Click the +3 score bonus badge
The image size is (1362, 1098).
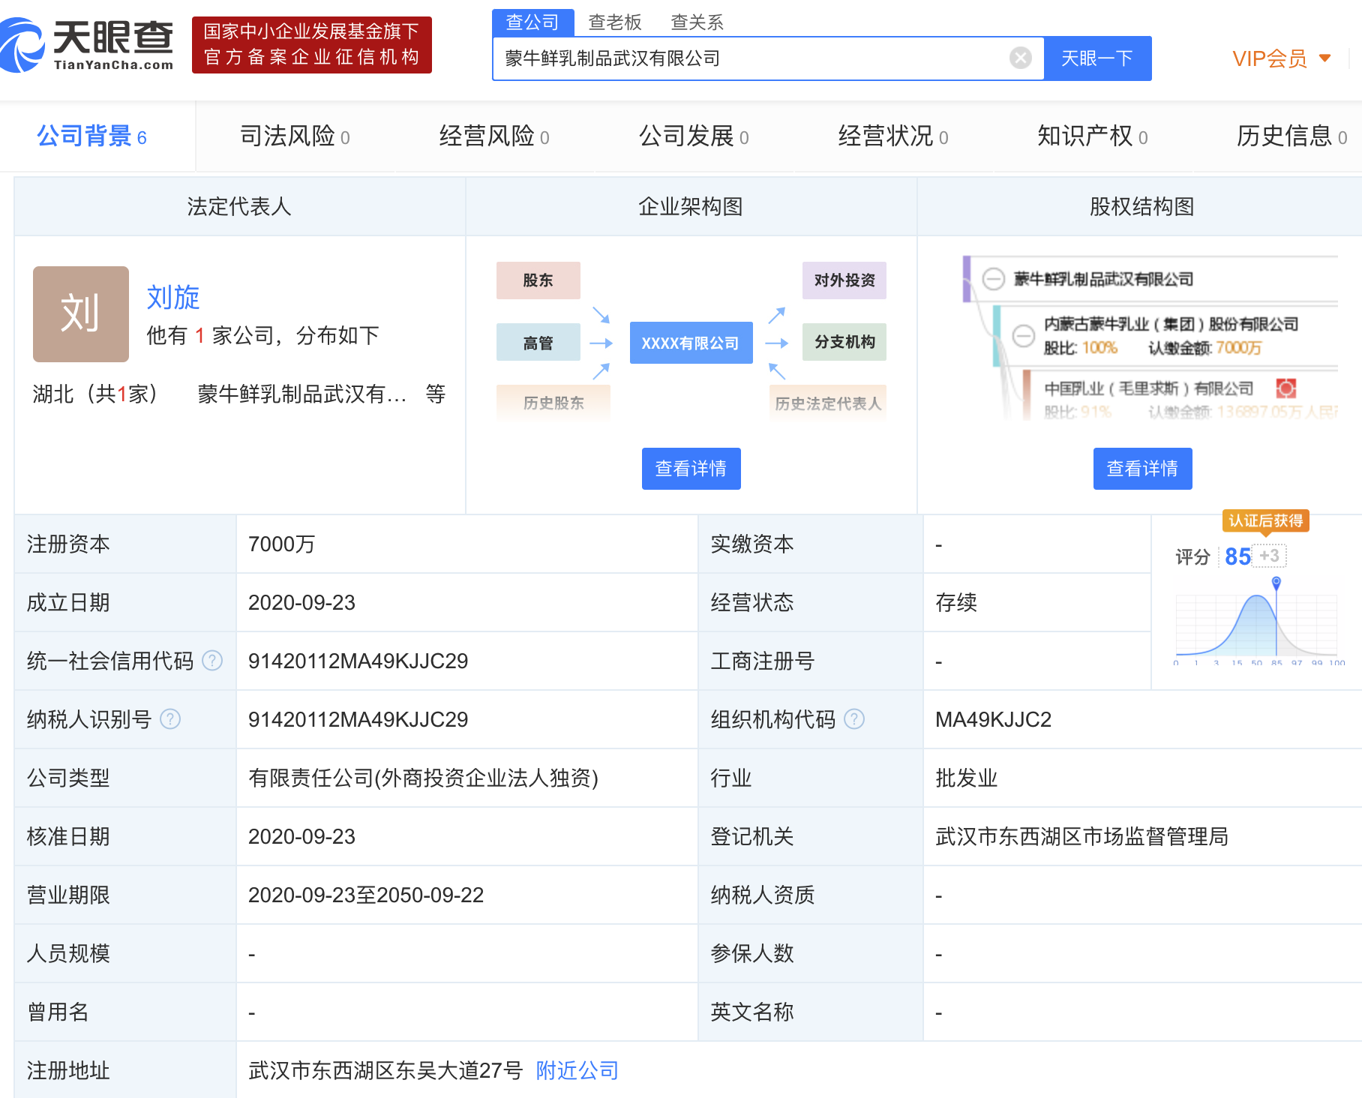pyautogui.click(x=1270, y=556)
